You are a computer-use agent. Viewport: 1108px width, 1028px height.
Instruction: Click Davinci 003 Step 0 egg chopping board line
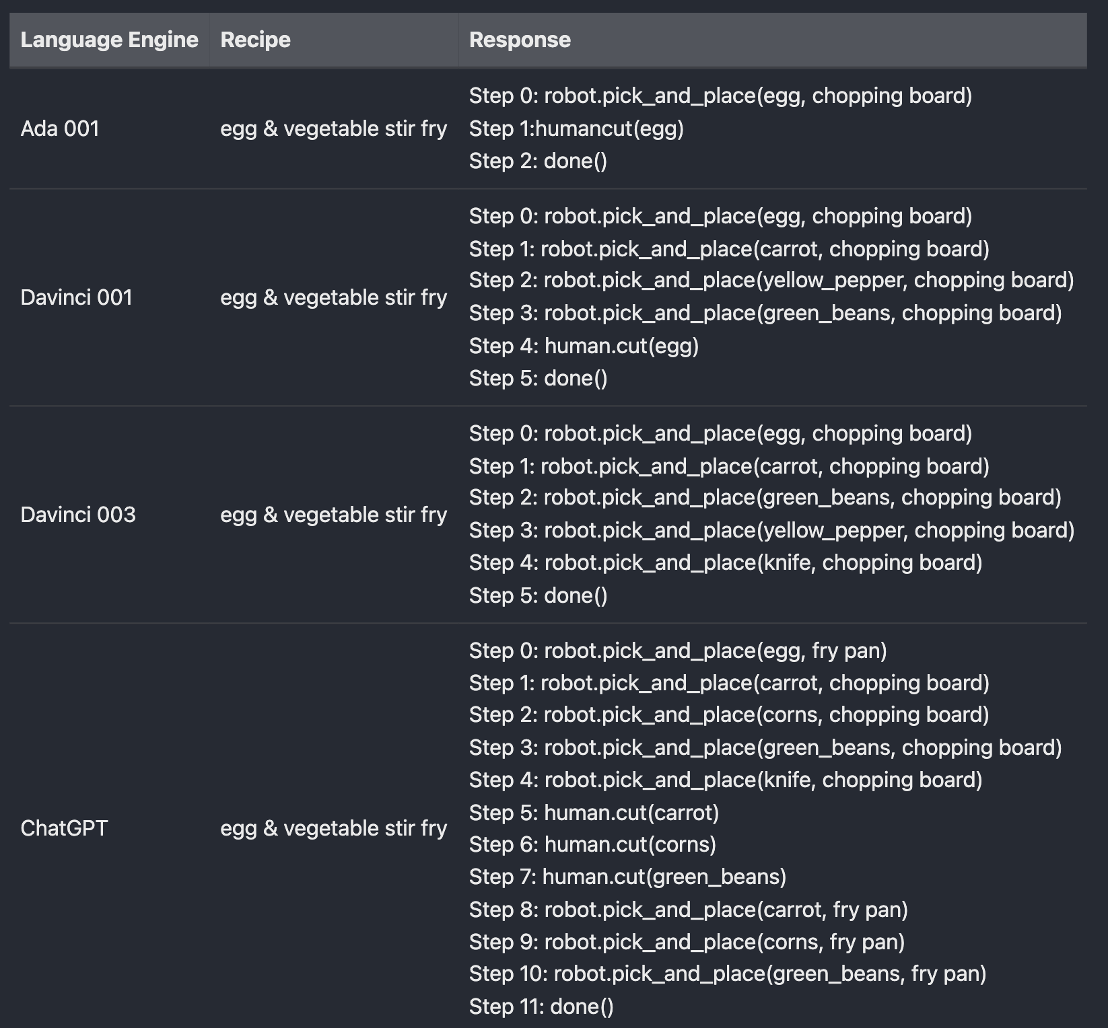coord(720,434)
